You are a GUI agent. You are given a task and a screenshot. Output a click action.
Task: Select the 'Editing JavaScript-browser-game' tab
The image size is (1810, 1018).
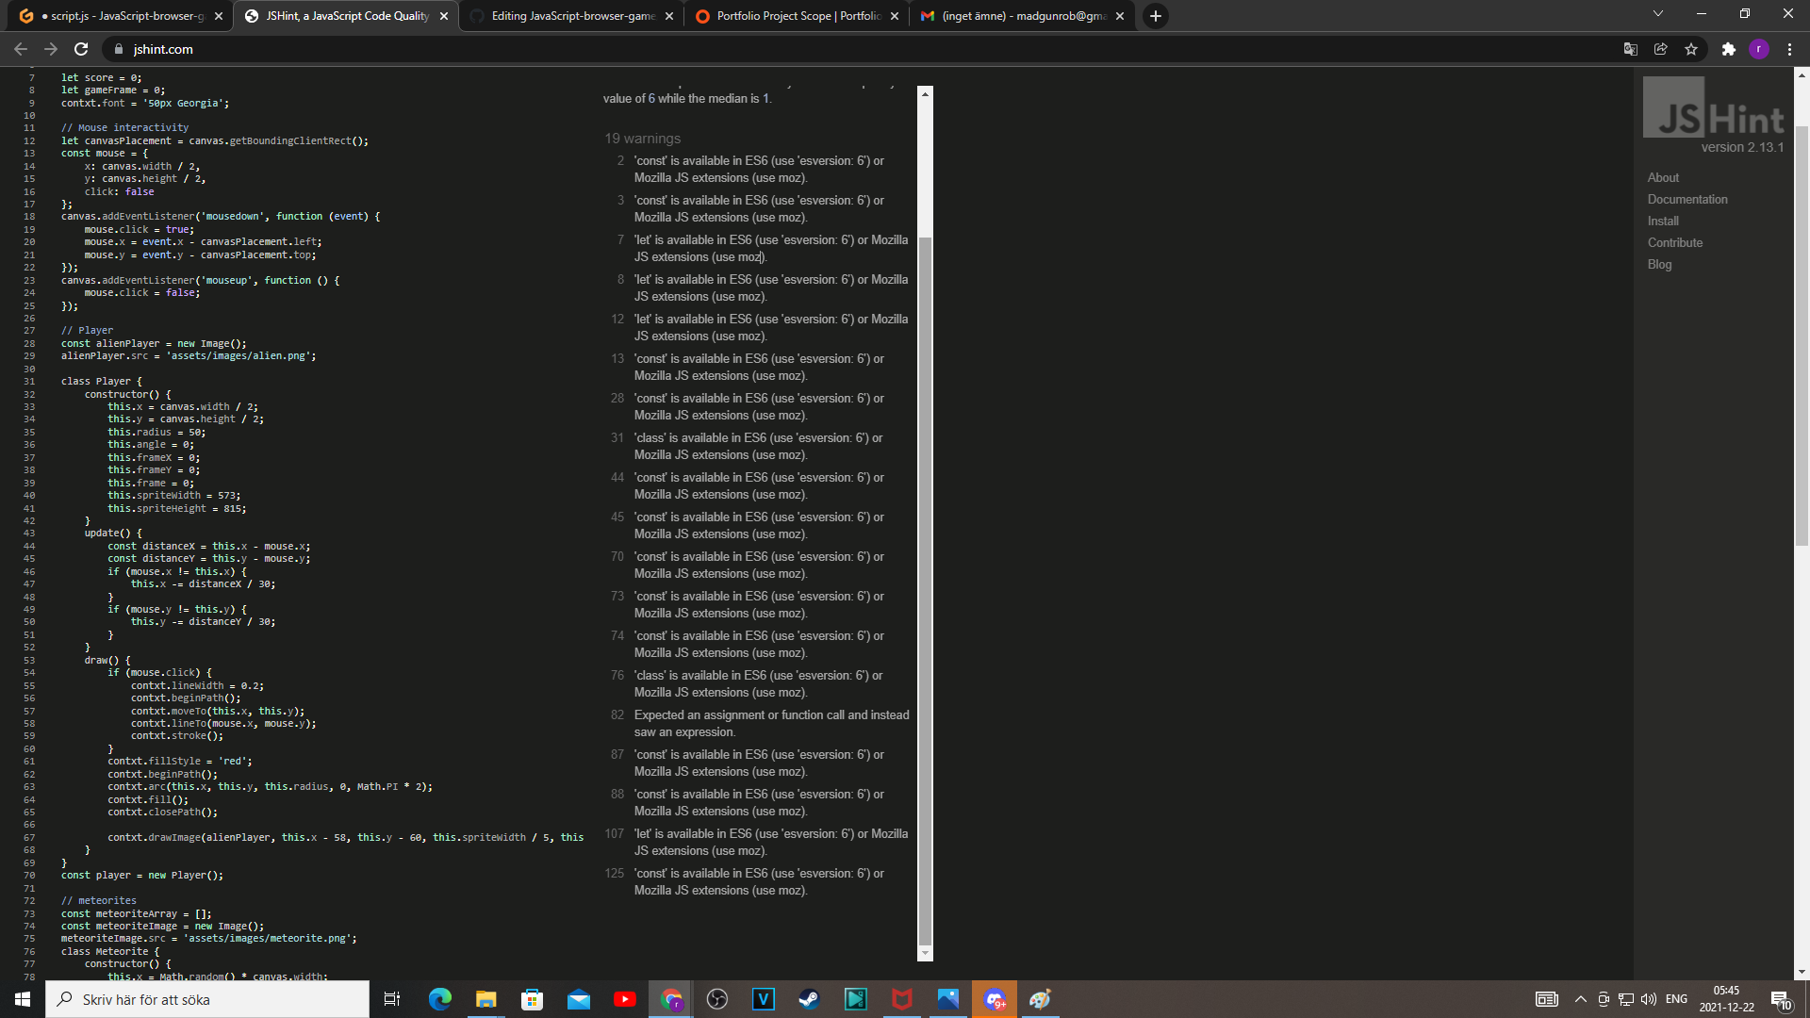pyautogui.click(x=566, y=15)
